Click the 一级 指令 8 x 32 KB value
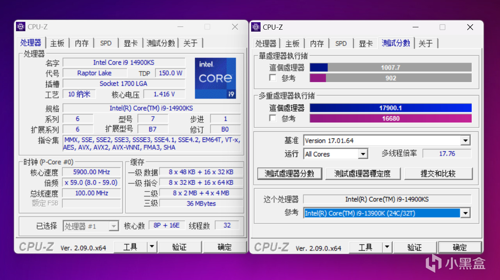500x280 pixels. (201, 183)
